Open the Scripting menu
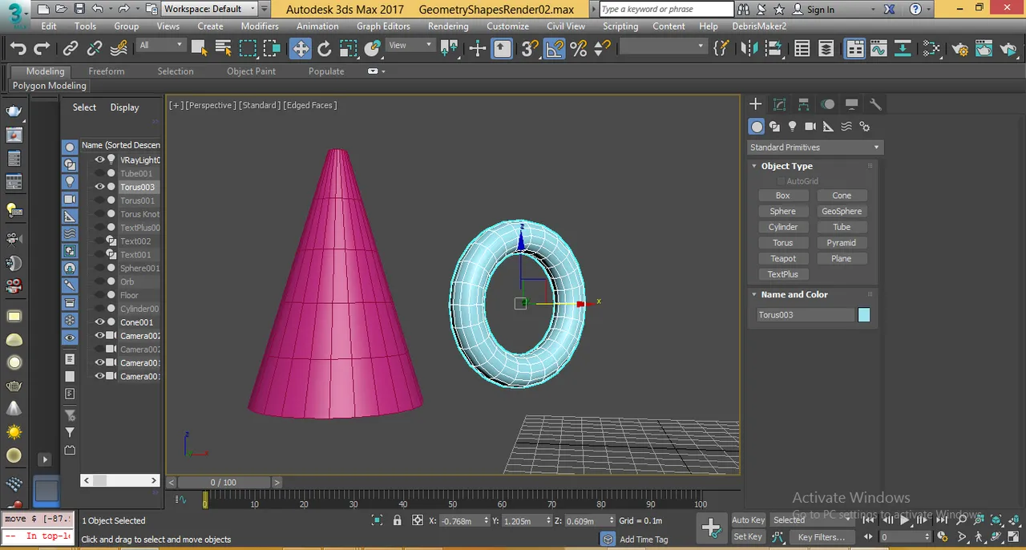 (620, 26)
